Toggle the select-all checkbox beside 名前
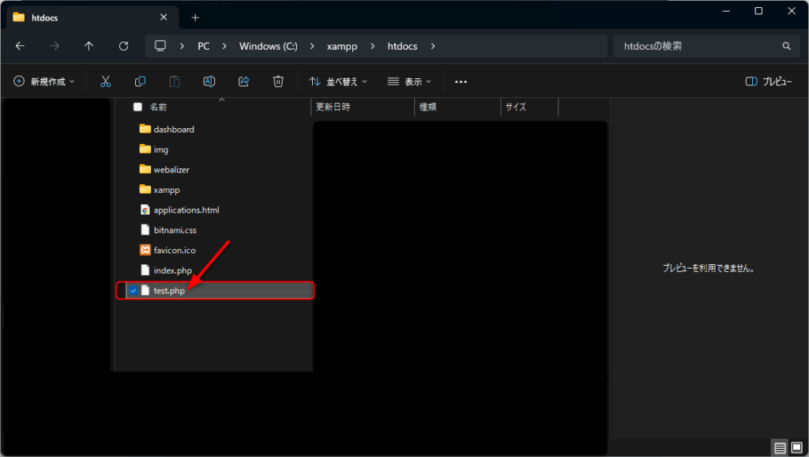809x457 pixels. (137, 107)
